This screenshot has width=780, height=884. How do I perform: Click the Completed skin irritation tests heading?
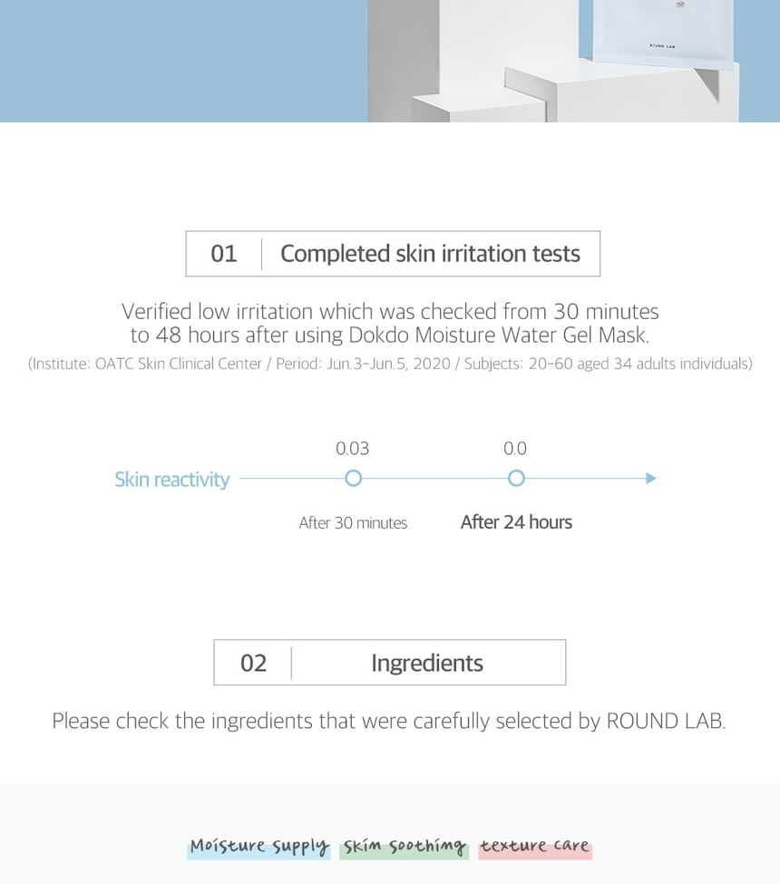(430, 254)
